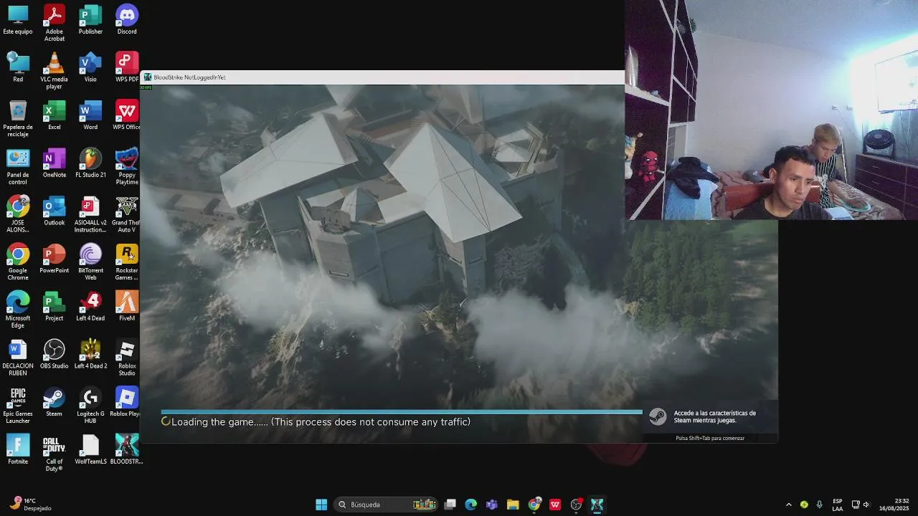Open File Explorer from the taskbar

click(513, 505)
